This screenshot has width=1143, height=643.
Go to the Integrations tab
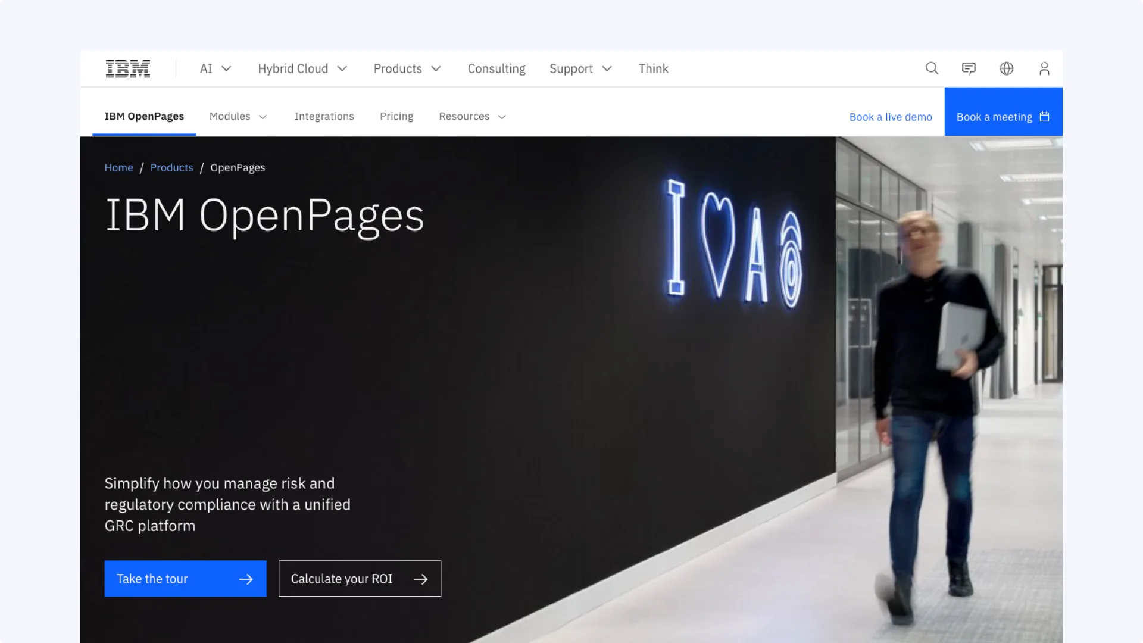(324, 117)
